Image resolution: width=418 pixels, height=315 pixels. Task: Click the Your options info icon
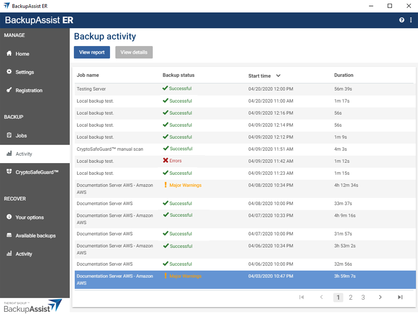point(9,217)
